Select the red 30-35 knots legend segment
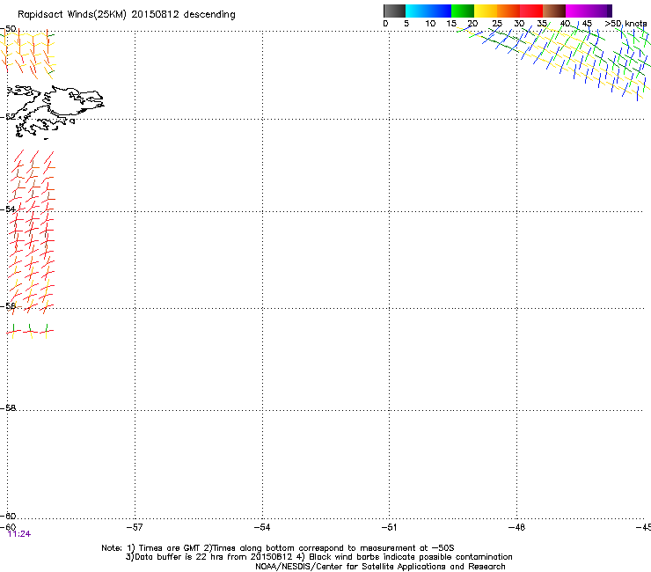The width and height of the screenshot is (651, 572). 531,11
